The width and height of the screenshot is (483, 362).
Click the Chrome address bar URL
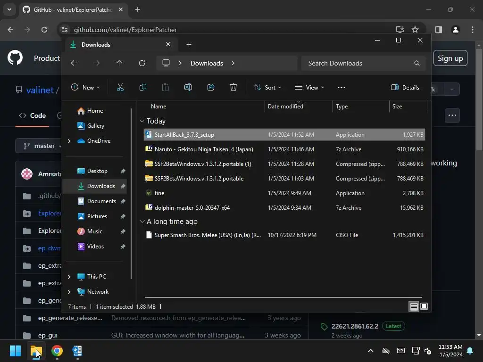point(125,30)
